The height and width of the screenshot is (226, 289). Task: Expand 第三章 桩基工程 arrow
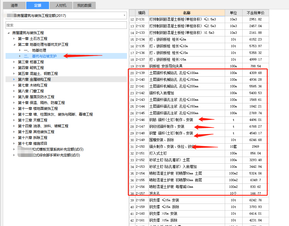14,62
